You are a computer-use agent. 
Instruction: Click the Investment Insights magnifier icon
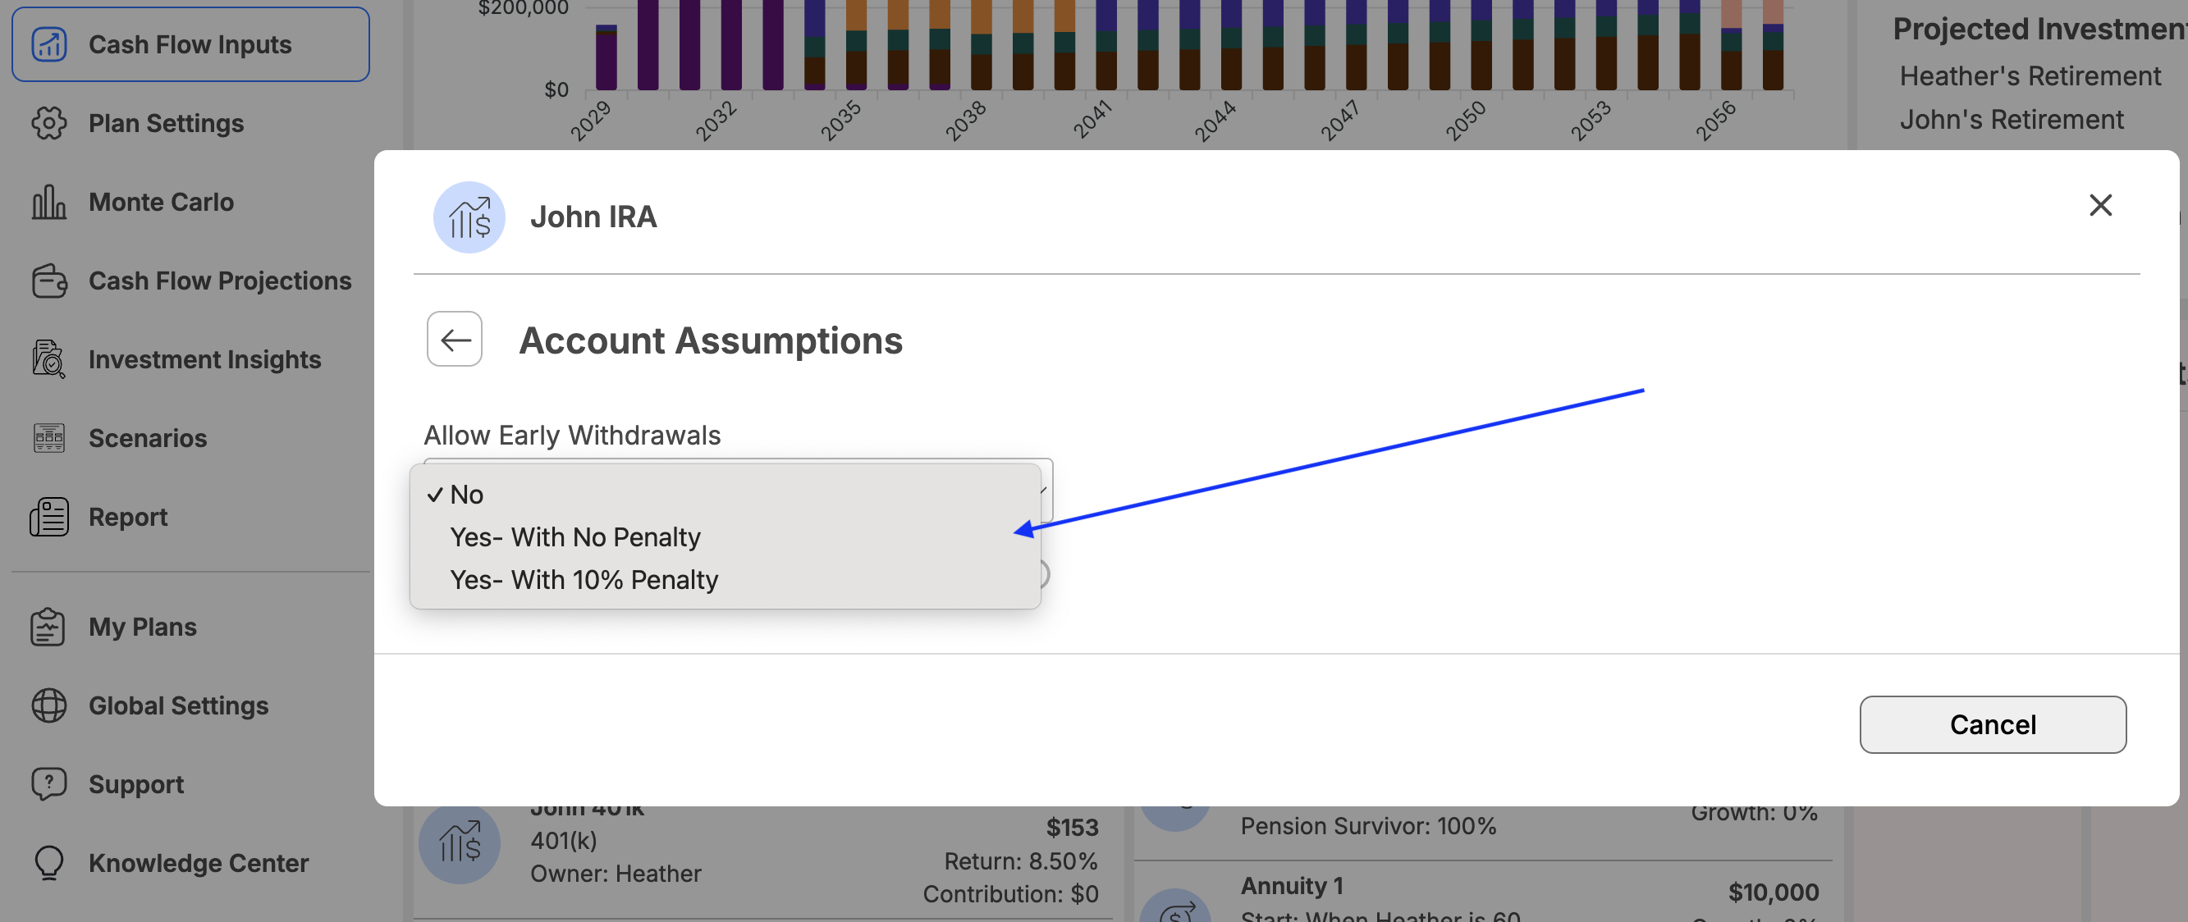(48, 359)
